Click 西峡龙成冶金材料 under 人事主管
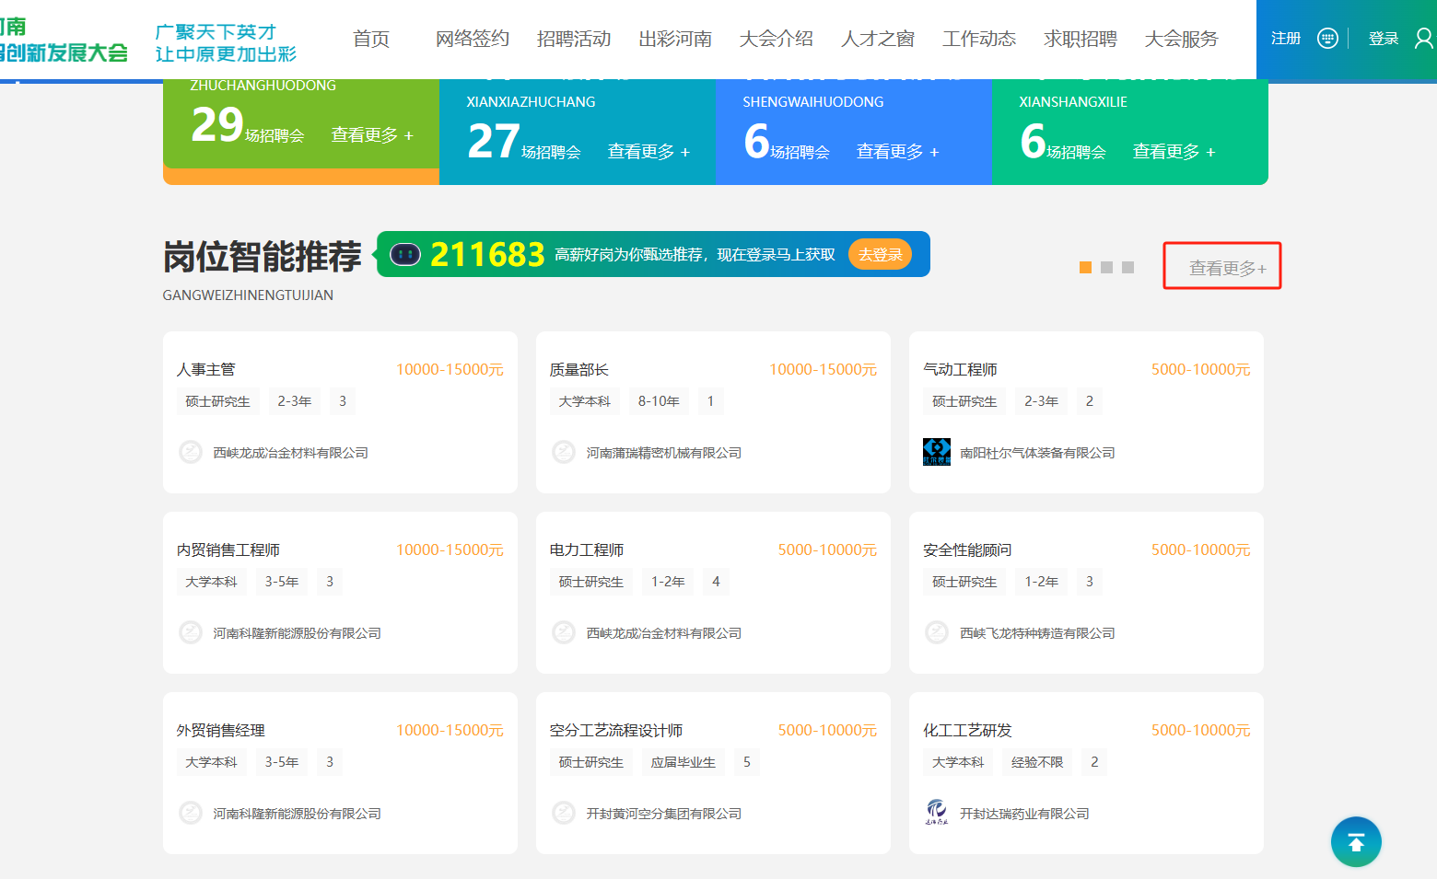 click(x=291, y=453)
